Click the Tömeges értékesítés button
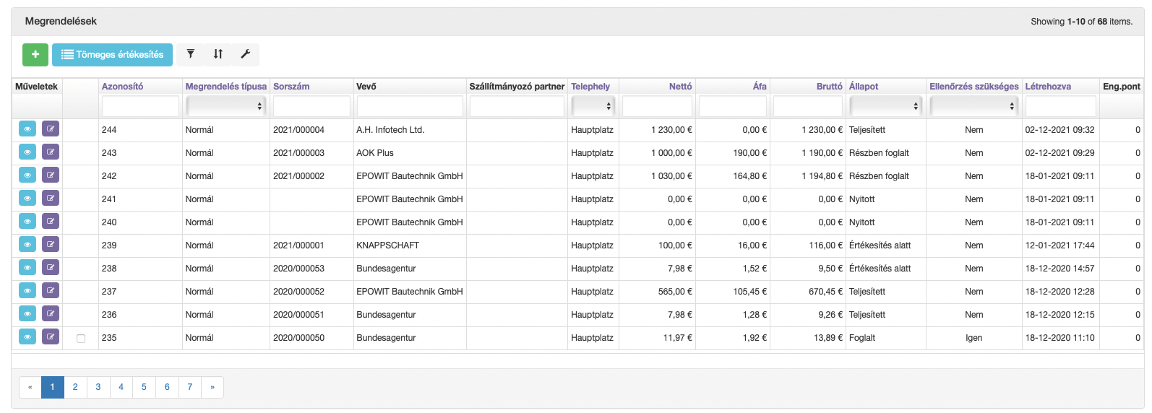This screenshot has width=1152, height=413. [112, 54]
